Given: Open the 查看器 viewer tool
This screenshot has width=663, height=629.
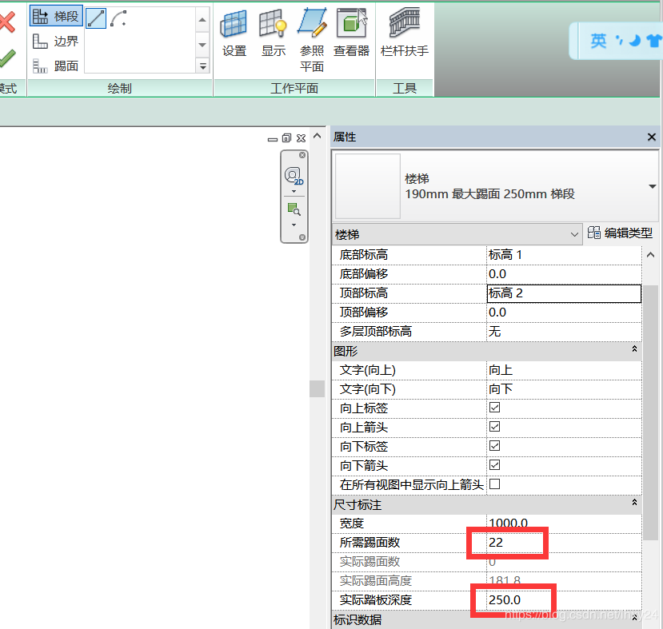Looking at the screenshot, I should pyautogui.click(x=351, y=34).
